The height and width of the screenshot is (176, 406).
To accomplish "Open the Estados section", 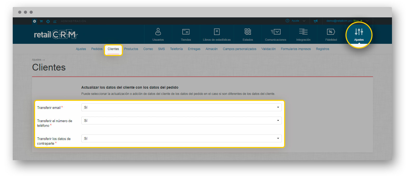I will click(x=248, y=34).
